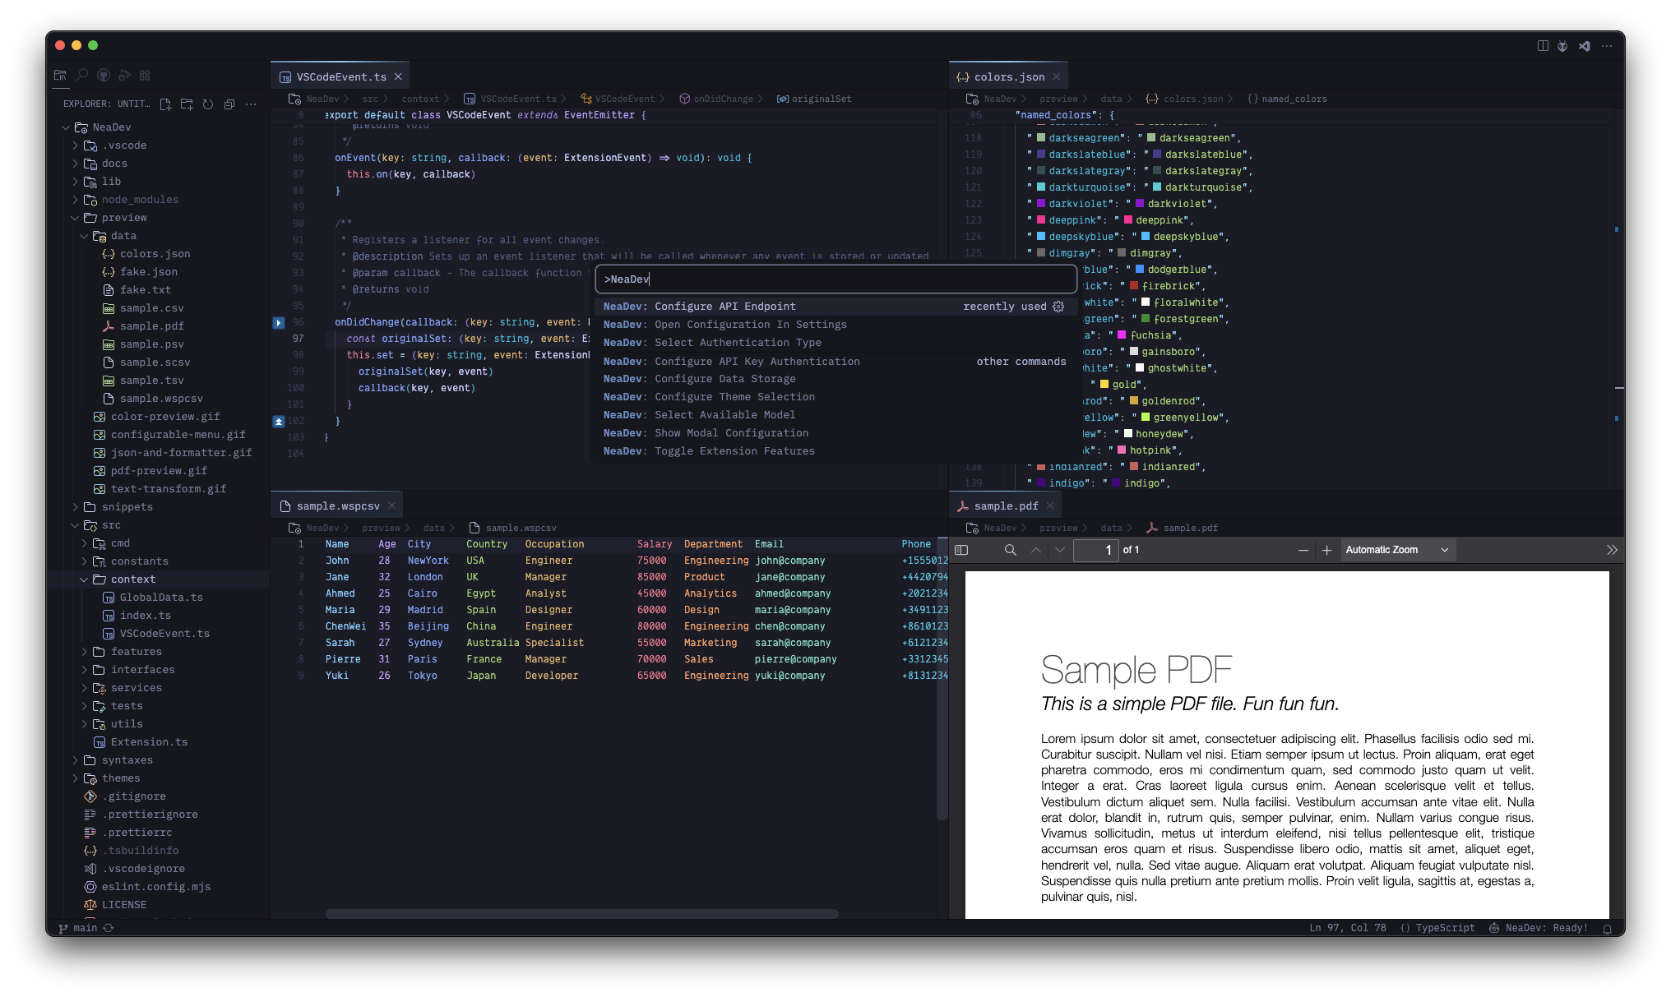
Task: Click the GitHub account icon in activity bar
Action: pos(103,74)
